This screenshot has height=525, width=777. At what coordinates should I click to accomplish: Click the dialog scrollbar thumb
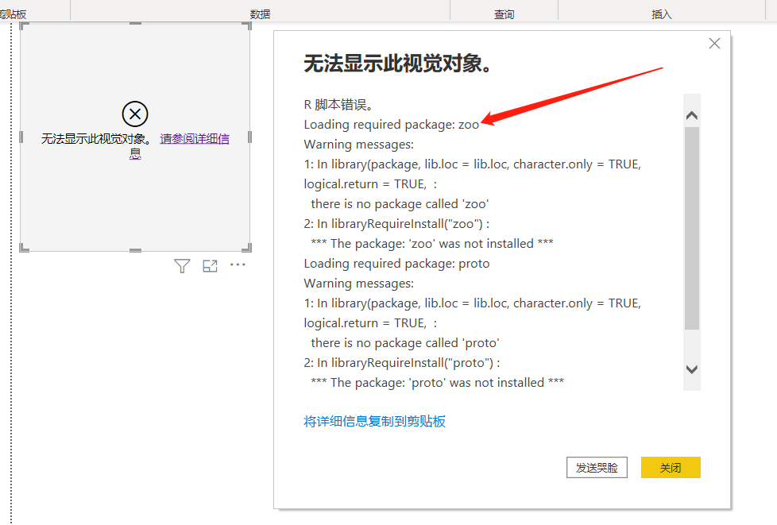692,228
